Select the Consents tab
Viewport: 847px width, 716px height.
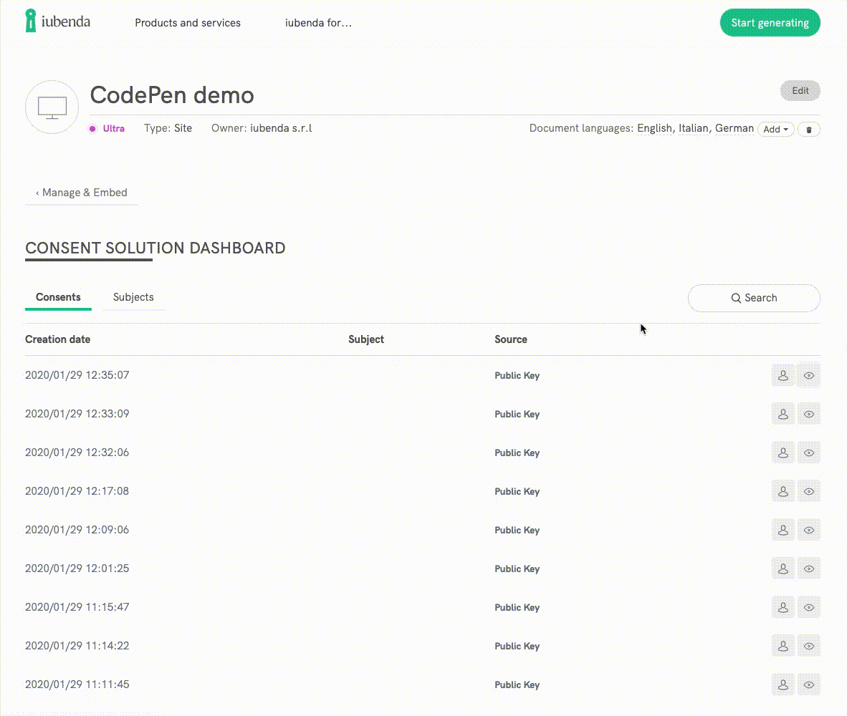point(58,296)
